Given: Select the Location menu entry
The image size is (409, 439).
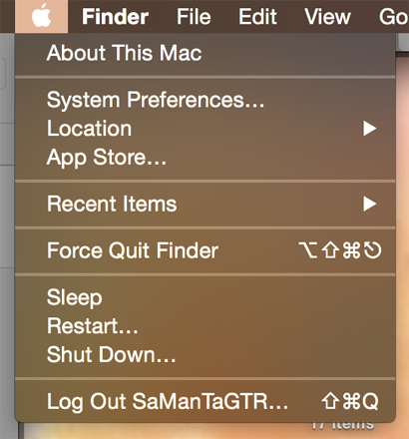Looking at the screenshot, I should click(x=205, y=129).
